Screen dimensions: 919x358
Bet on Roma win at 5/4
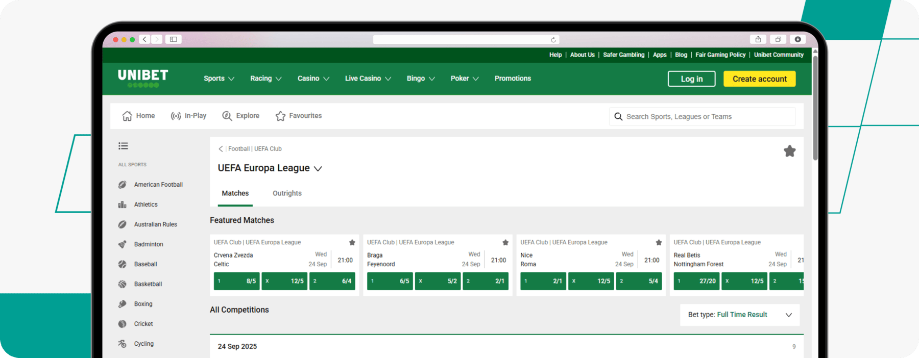[x=639, y=281]
